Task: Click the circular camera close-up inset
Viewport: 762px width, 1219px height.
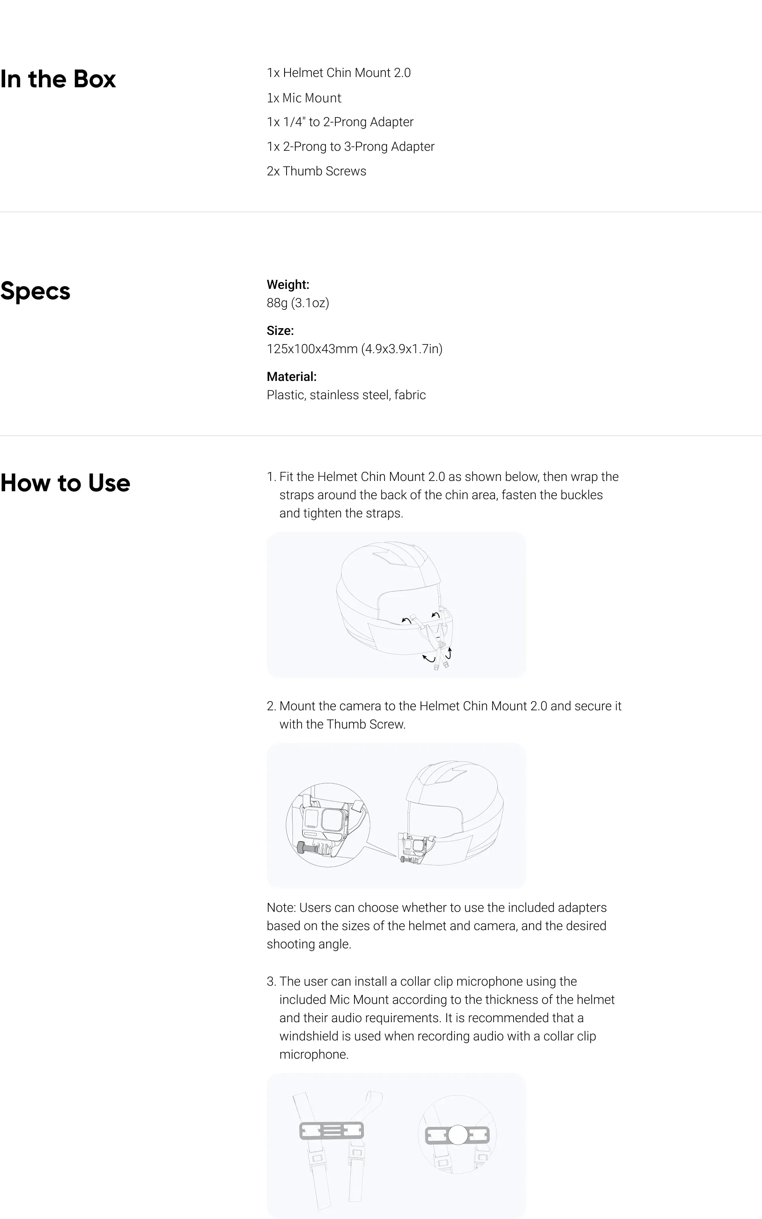Action: point(327,825)
